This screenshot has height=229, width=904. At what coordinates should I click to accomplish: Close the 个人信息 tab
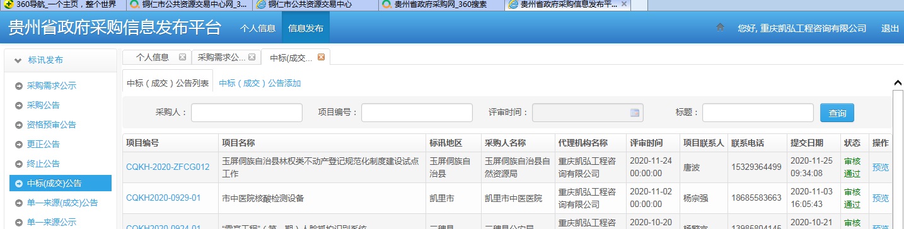(x=182, y=57)
